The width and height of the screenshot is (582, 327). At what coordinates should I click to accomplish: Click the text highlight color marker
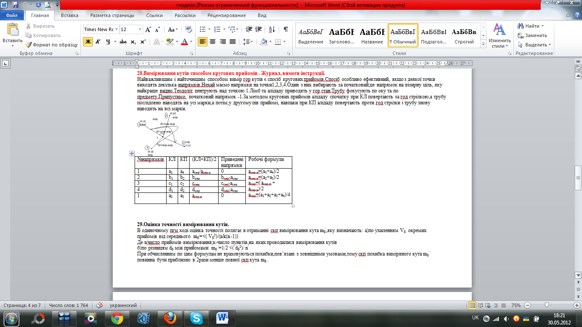[x=170, y=42]
